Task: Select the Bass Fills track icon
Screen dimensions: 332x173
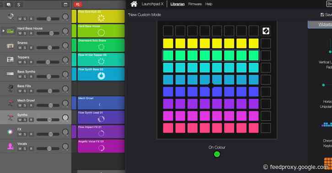Action: pyautogui.click(x=10, y=89)
